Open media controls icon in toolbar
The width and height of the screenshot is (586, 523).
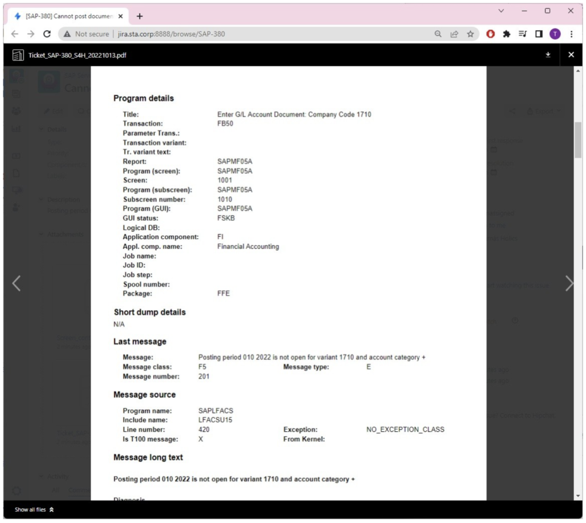[522, 34]
